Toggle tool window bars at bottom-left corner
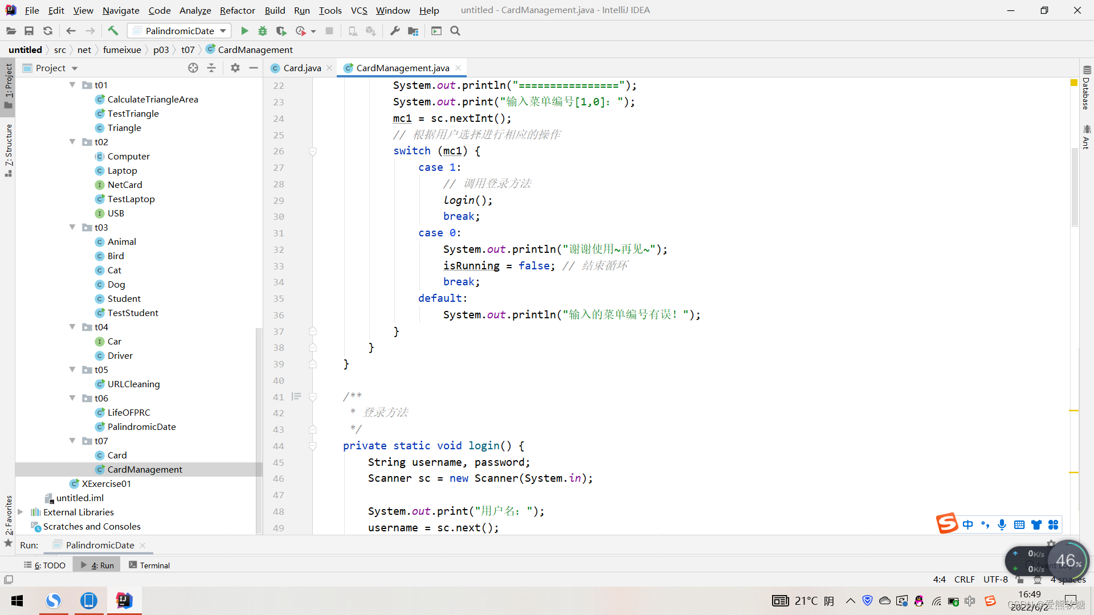This screenshot has width=1094, height=615. click(x=8, y=580)
